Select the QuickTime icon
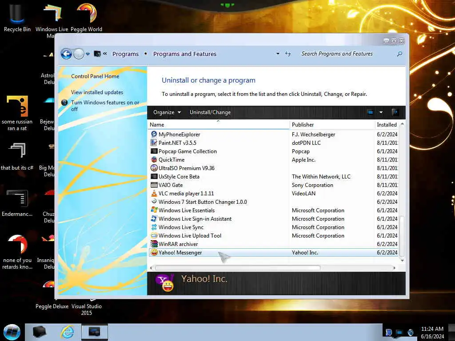This screenshot has width=455, height=341. (154, 159)
